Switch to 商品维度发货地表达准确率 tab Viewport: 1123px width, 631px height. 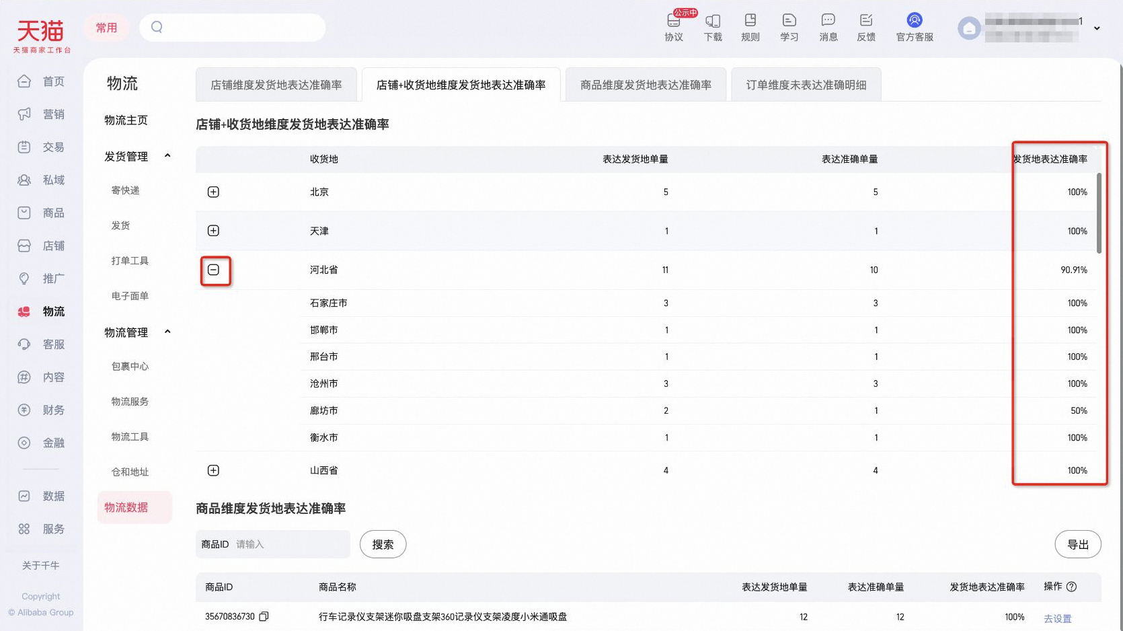tap(646, 85)
